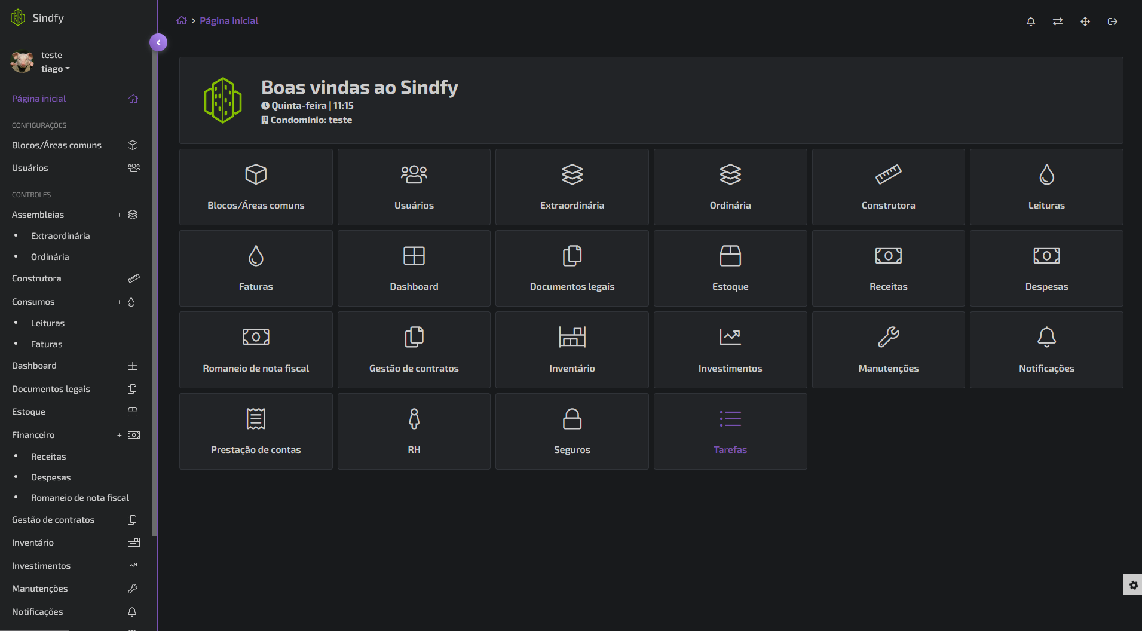Viewport: 1142px width, 631px height.
Task: Click the notification bell icon in top bar
Action: pyautogui.click(x=1030, y=22)
